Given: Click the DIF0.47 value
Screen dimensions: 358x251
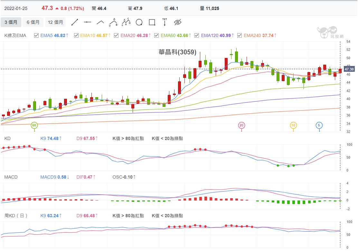Looking at the screenshot, I should 86,177.
